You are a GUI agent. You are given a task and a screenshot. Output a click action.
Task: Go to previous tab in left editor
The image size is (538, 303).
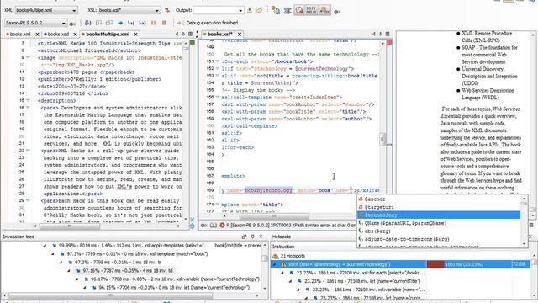[x=177, y=34]
